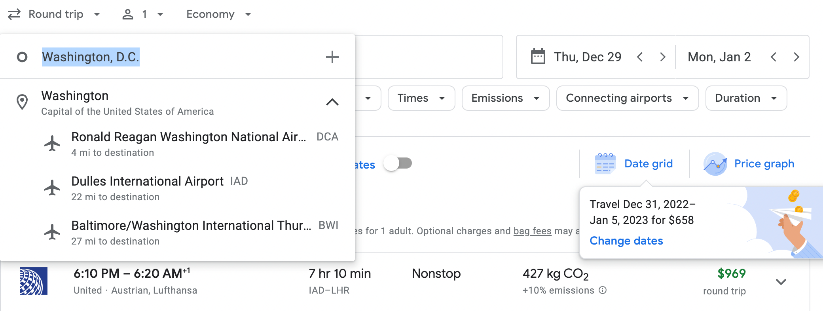Click the swap trip direction arrows icon
This screenshot has width=823, height=311.
[13, 14]
